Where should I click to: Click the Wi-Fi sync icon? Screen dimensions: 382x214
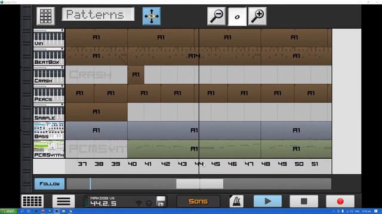tap(138, 203)
